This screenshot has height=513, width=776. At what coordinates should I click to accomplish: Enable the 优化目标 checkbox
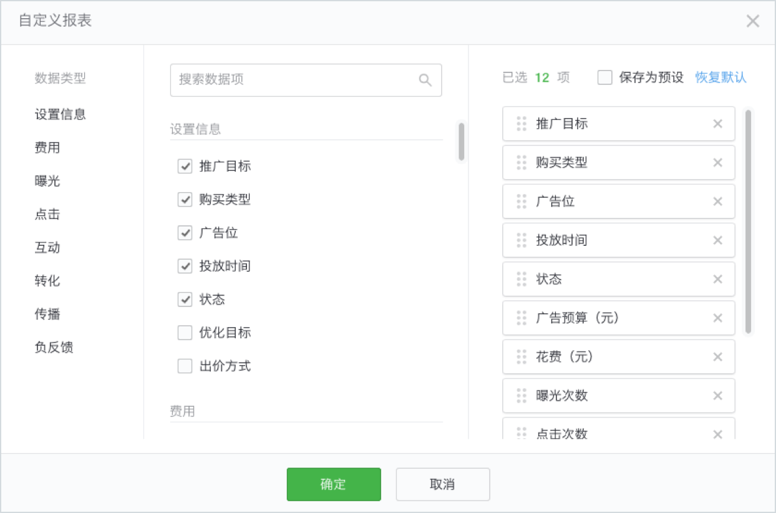[x=185, y=333]
